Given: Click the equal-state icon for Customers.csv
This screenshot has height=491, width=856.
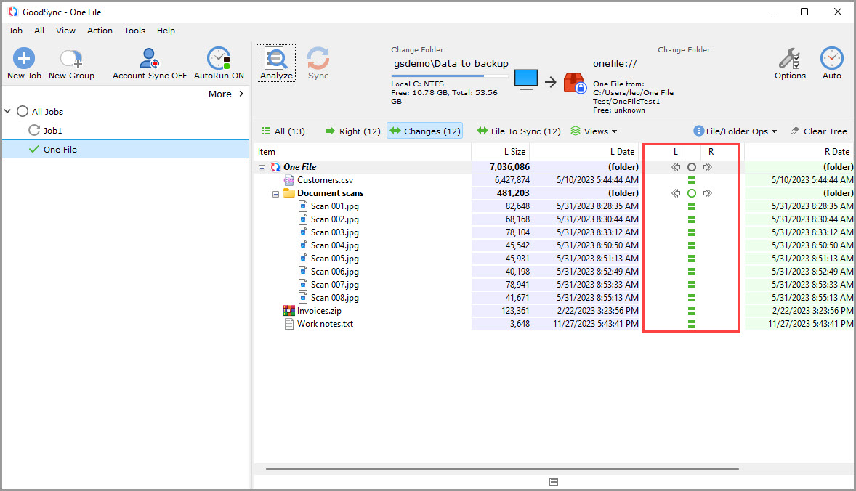Looking at the screenshot, I should pos(692,180).
